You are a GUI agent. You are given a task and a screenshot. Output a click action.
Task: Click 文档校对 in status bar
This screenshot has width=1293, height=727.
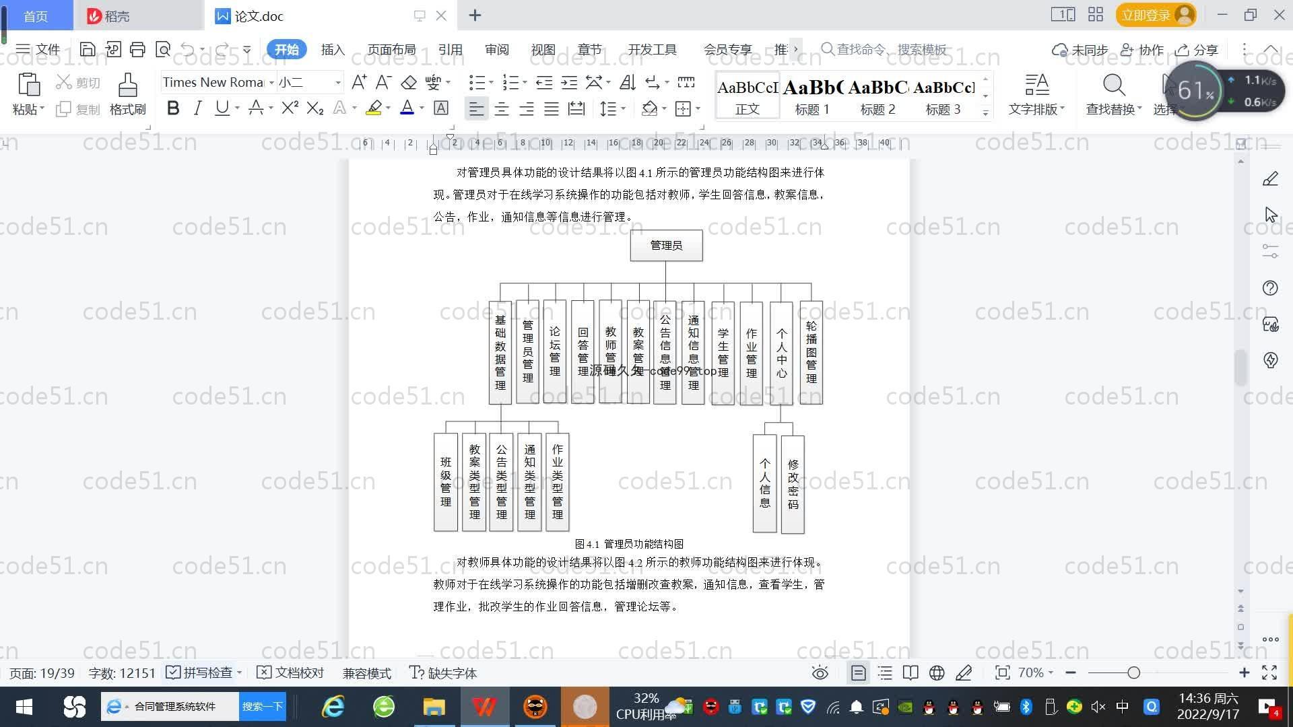(x=291, y=673)
